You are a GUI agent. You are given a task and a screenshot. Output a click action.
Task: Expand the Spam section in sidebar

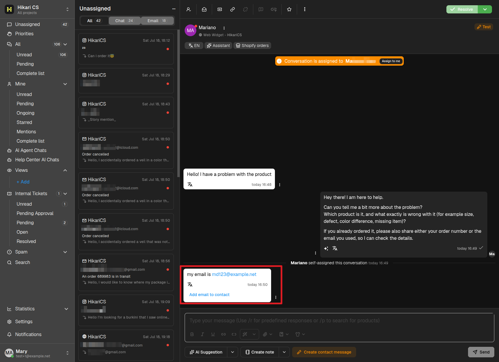(x=65, y=252)
